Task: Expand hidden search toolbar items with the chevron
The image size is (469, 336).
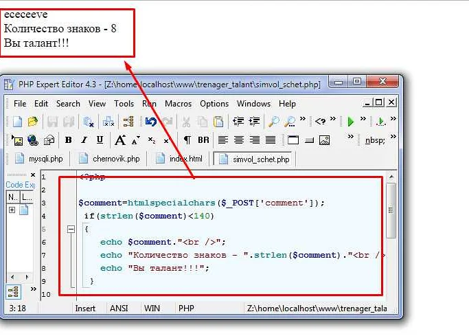Action: click(303, 118)
